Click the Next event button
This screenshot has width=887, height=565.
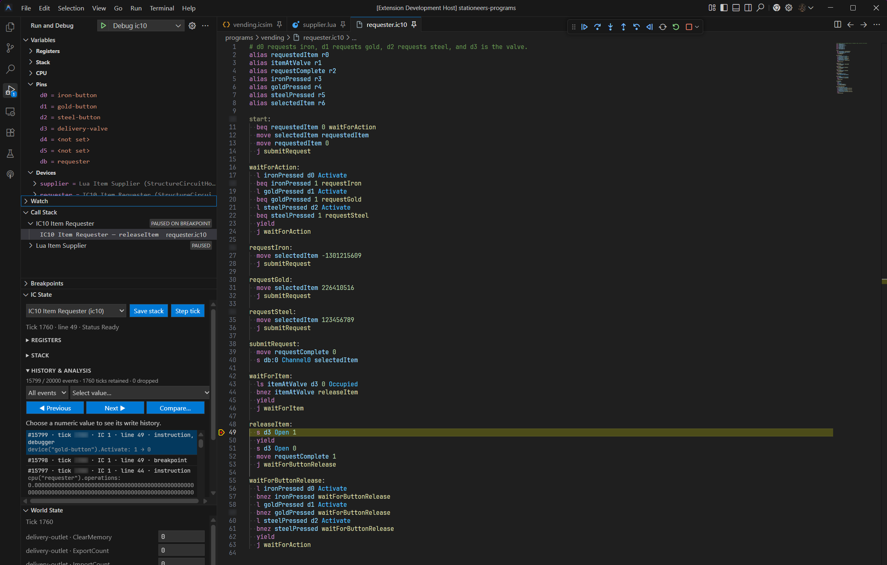pyautogui.click(x=115, y=408)
